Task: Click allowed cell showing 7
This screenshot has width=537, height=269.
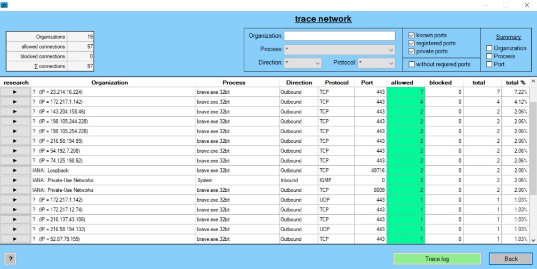Action: click(x=406, y=92)
